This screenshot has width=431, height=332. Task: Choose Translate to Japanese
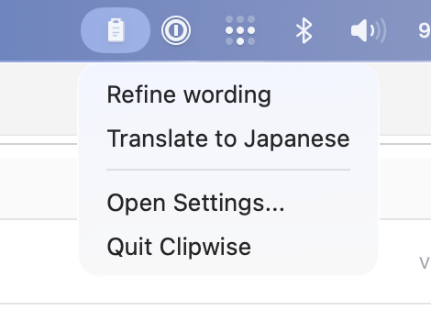point(228,138)
